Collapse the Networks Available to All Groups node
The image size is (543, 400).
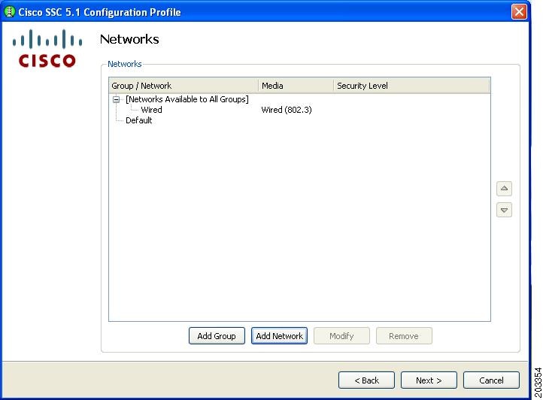(117, 100)
